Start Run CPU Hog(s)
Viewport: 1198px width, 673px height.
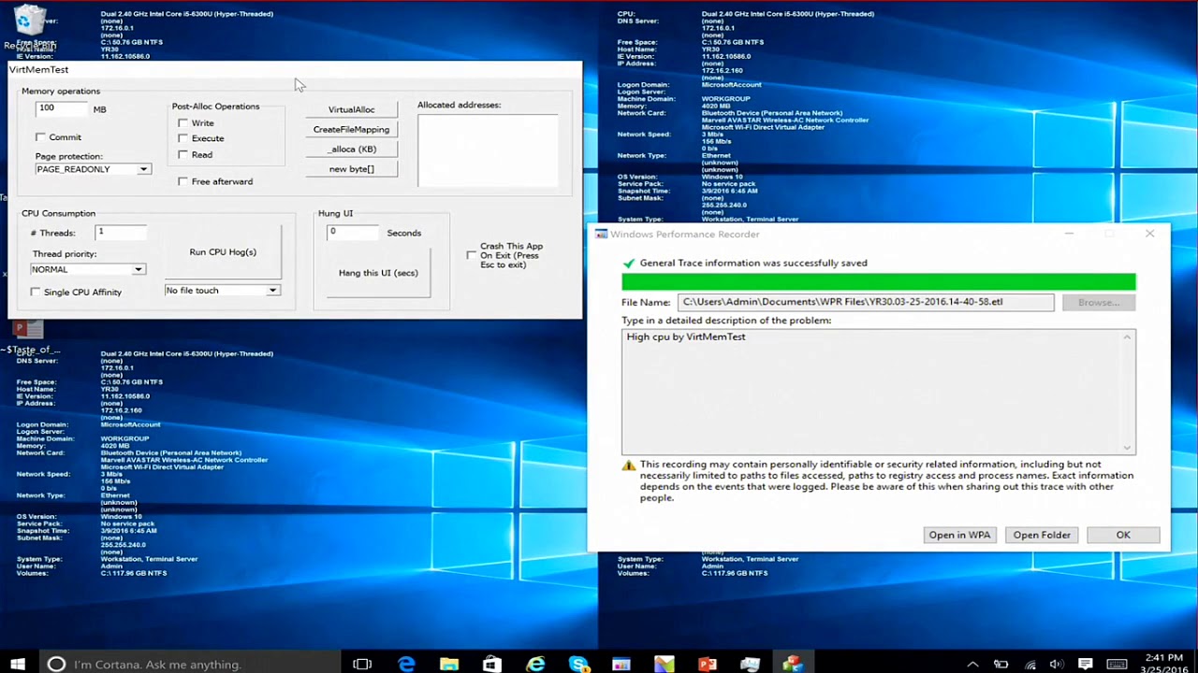coord(223,251)
